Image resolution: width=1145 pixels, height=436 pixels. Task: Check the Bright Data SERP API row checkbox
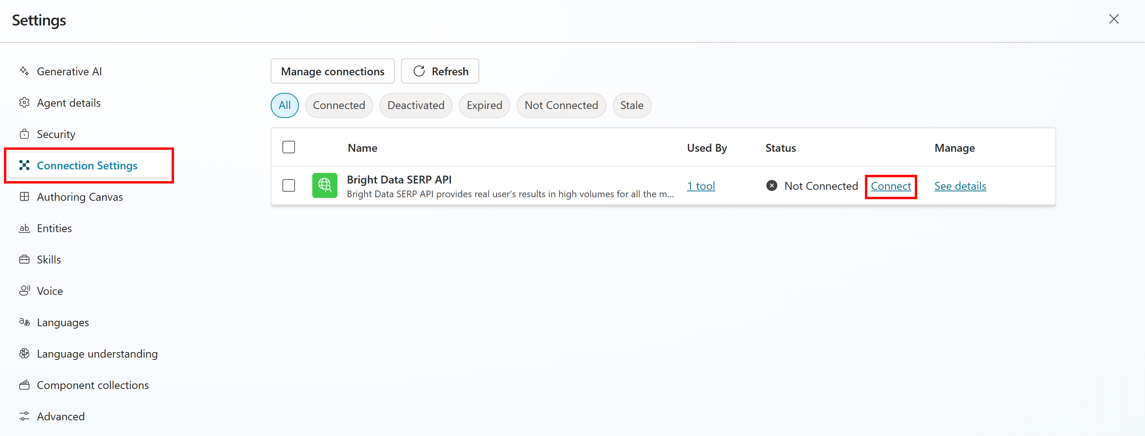point(288,185)
